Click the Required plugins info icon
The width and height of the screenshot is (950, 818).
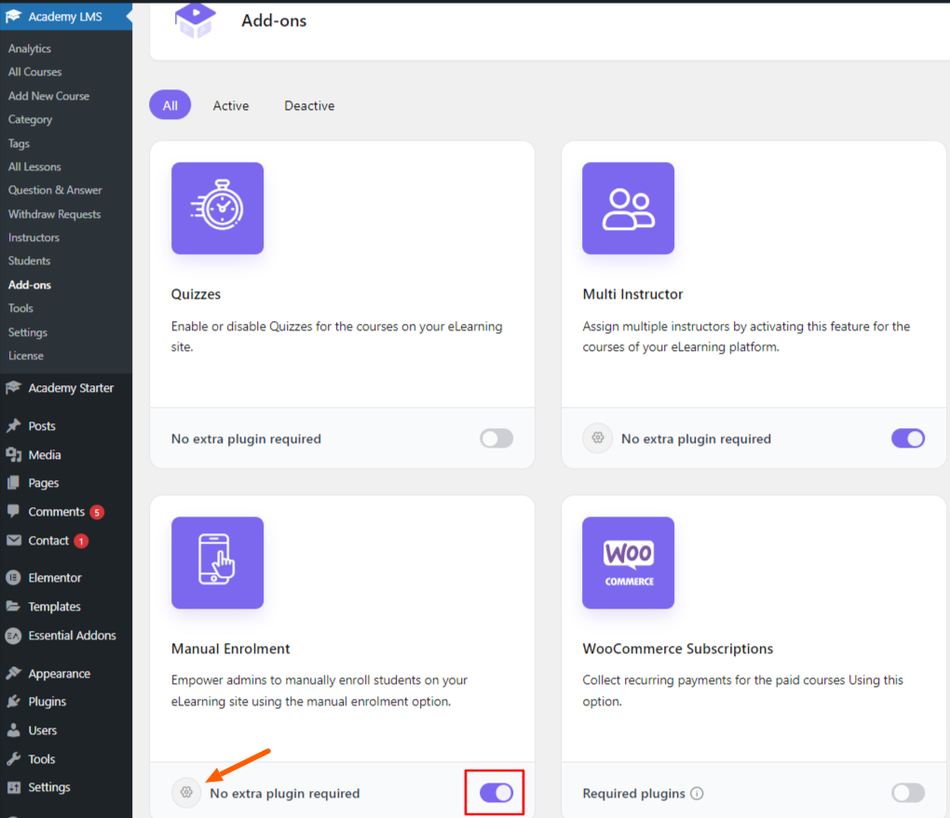[x=697, y=793]
